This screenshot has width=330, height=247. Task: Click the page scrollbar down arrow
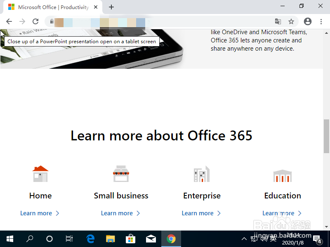[326, 227]
